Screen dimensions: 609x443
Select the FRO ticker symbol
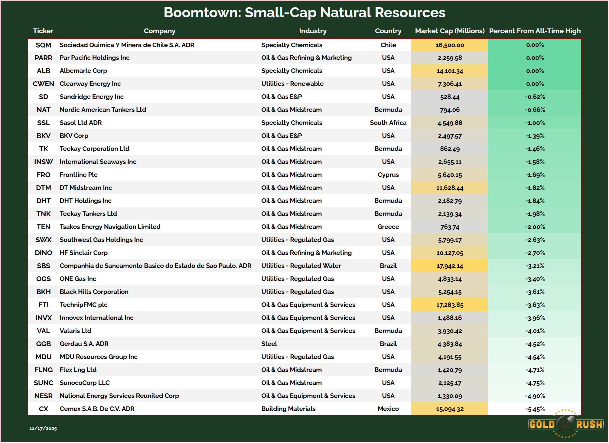[43, 175]
